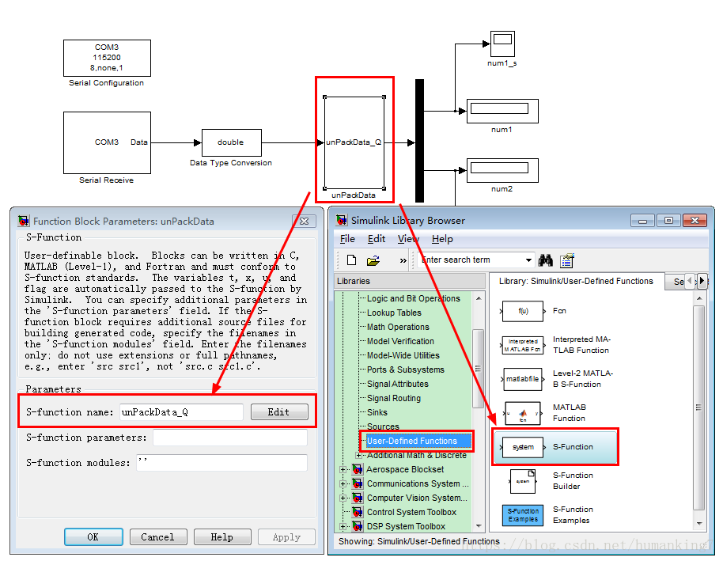Close the Function Block Parameters dialog
Screen dimensions: 723x561
tap(305, 222)
